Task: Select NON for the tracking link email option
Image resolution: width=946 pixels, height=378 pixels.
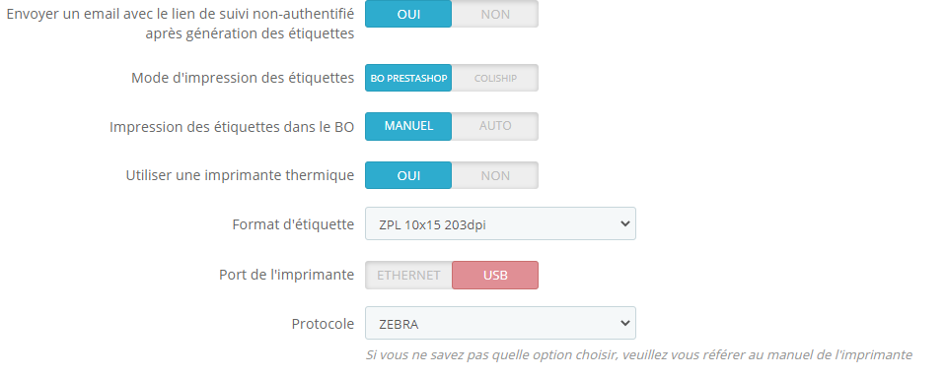Action: coord(495,14)
